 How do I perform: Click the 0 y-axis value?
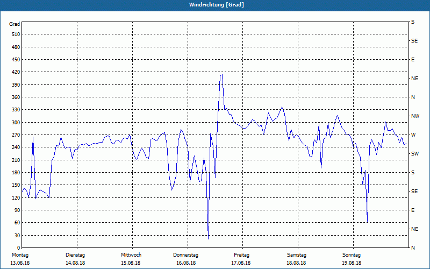click(19, 248)
